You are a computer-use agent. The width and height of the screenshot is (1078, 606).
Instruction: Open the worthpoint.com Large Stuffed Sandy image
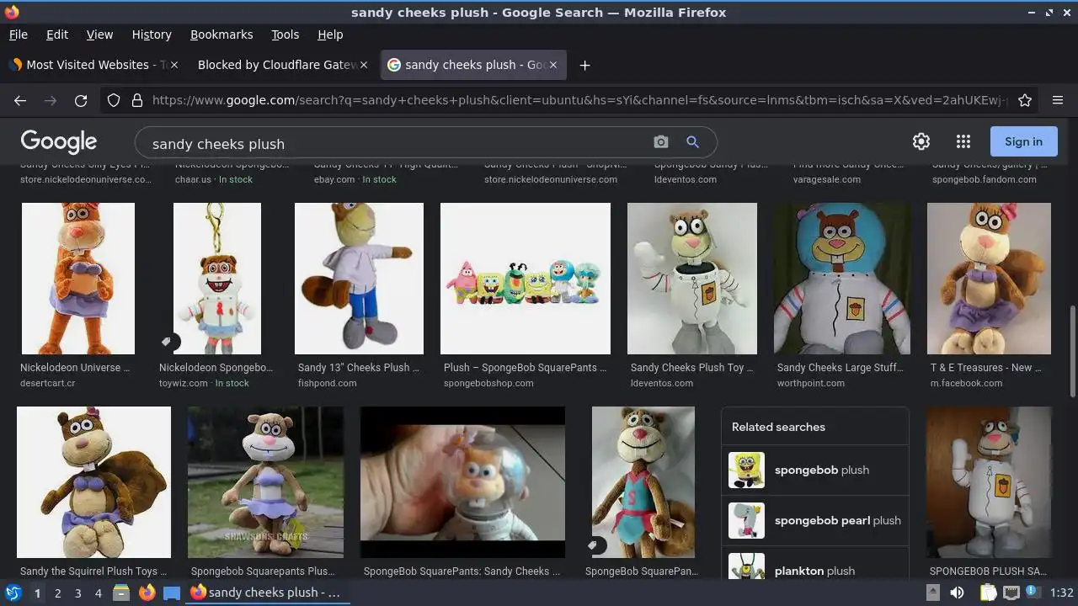click(842, 279)
